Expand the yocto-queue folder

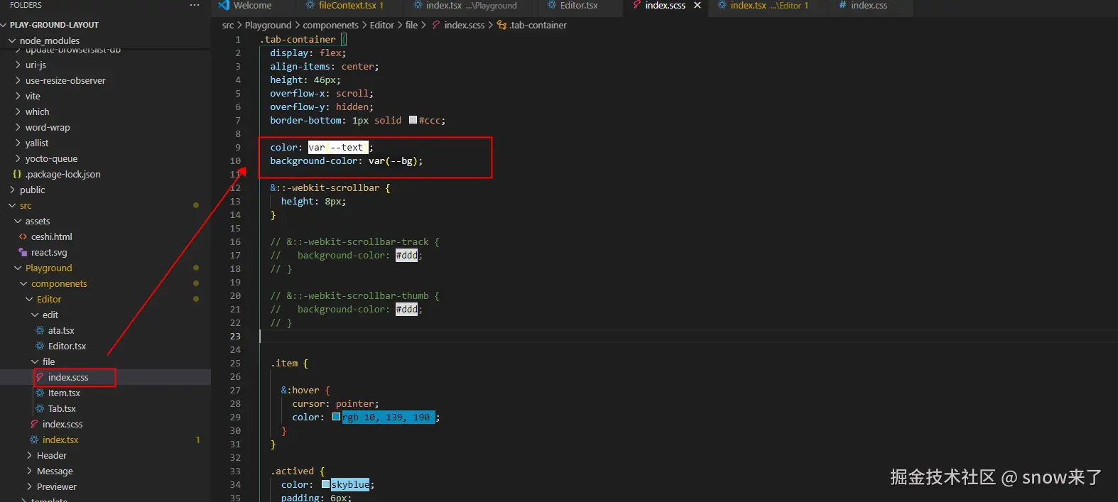(51, 158)
